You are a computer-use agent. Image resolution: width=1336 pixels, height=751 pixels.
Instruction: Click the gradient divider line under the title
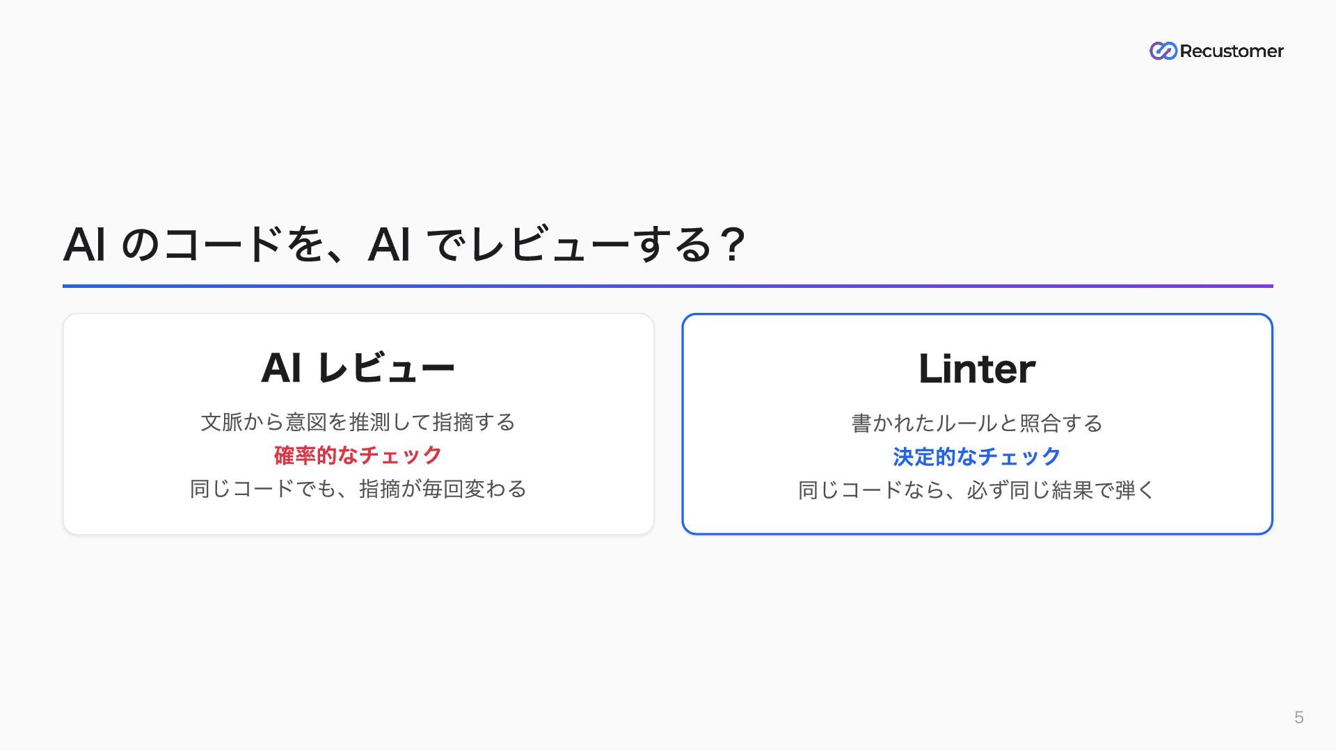coord(668,286)
